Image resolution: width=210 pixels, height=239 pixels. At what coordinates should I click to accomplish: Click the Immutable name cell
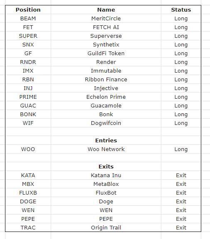106,71
